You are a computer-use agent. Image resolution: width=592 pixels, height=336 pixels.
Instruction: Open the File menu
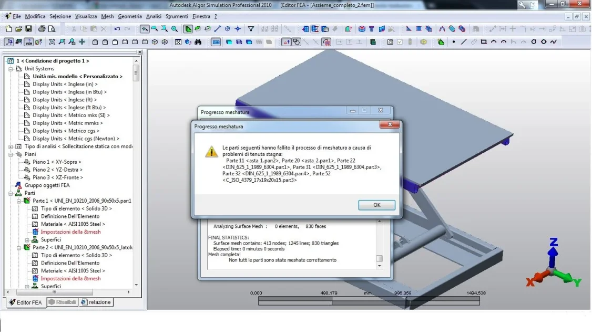pyautogui.click(x=17, y=16)
